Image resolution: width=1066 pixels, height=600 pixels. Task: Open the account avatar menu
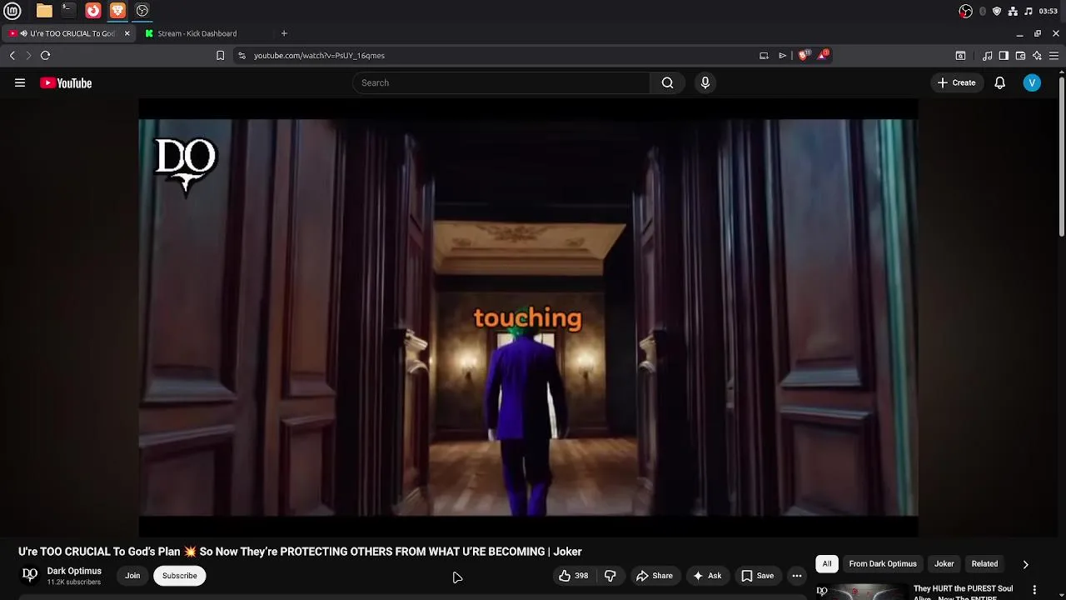coord(1032,82)
